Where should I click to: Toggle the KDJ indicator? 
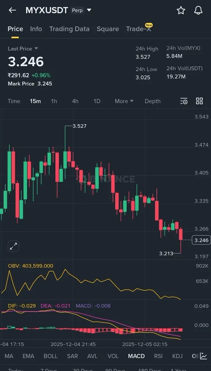tap(177, 356)
